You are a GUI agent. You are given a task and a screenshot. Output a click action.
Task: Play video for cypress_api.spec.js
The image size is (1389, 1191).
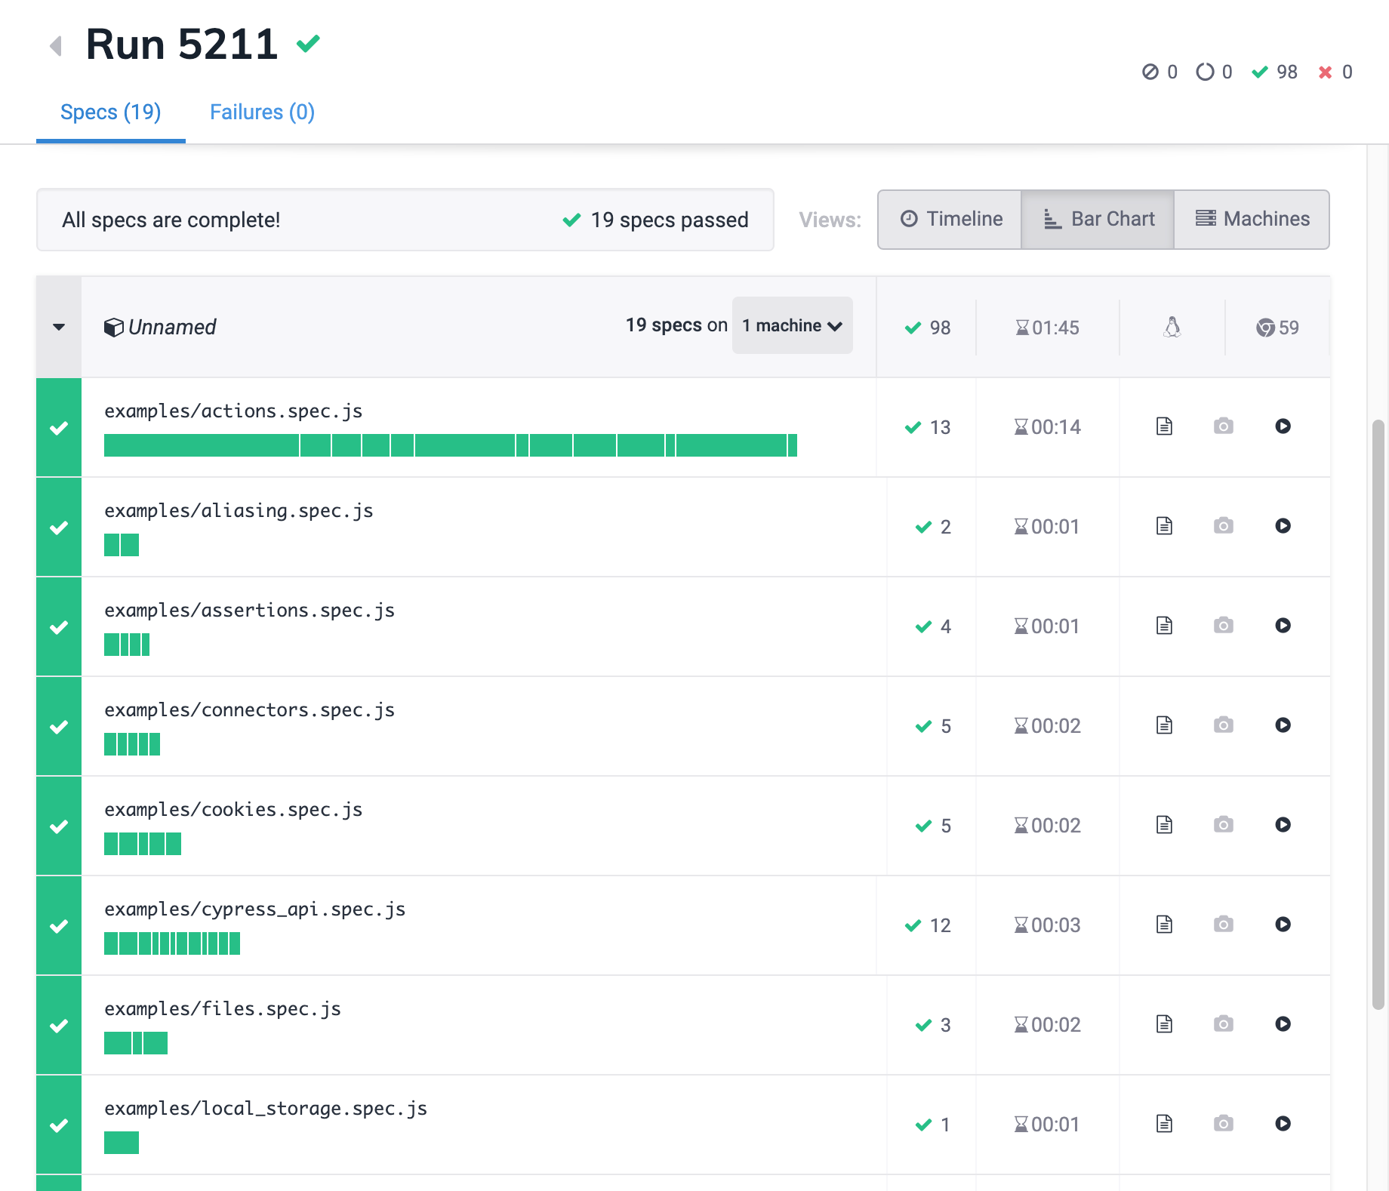click(x=1283, y=925)
